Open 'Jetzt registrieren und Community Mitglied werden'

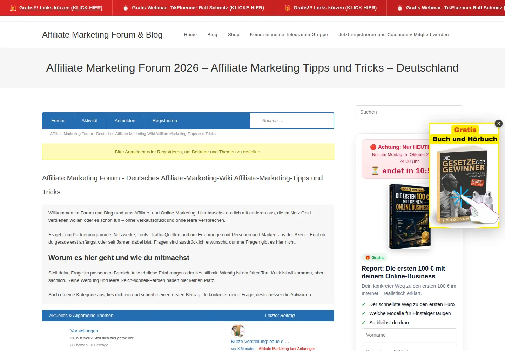pos(393,35)
